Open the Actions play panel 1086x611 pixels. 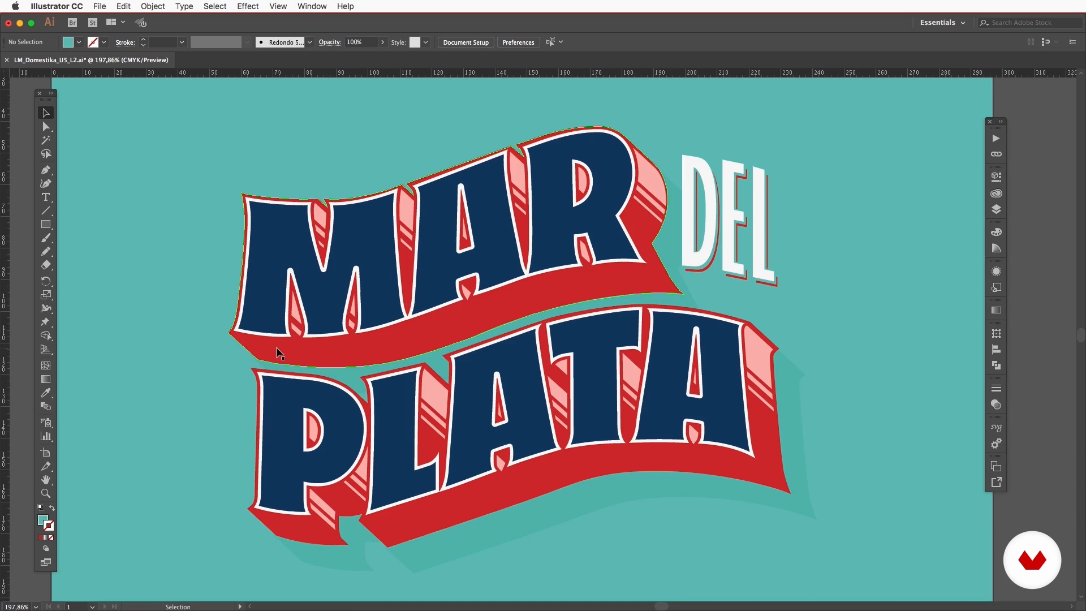coord(996,139)
